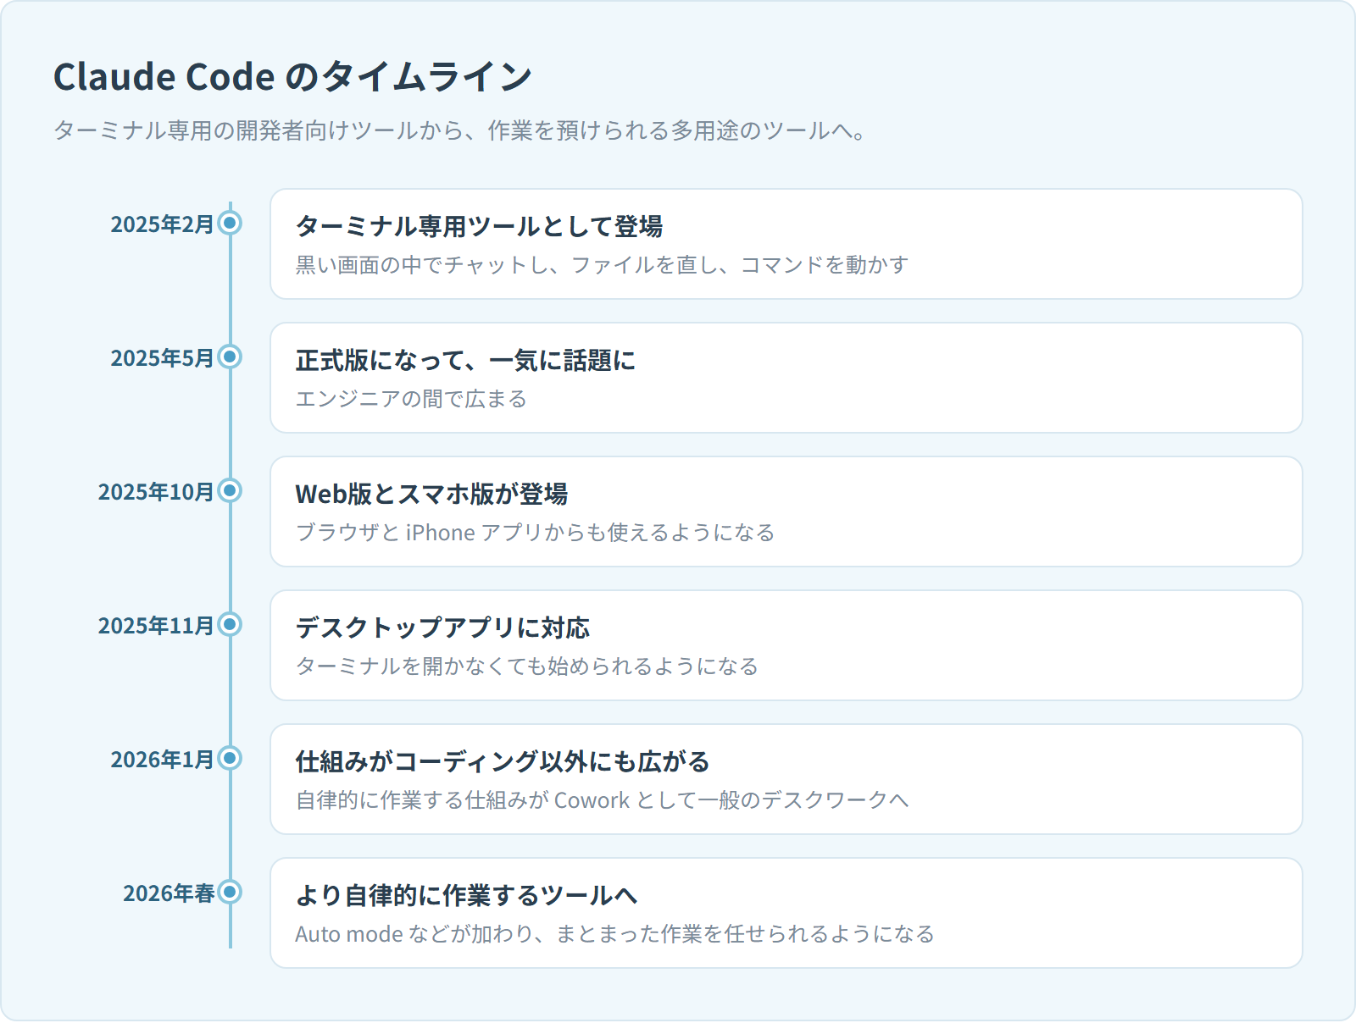Click the 2025年10月 timeline marker dot
Image resolution: width=1356 pixels, height=1023 pixels.
click(x=230, y=490)
